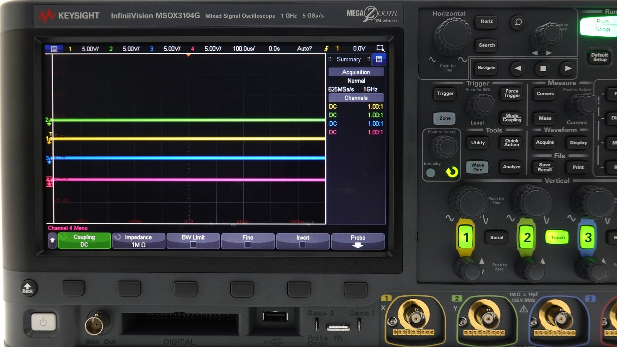This screenshot has height=347, width=617.
Task: Open channel 3 5.00V/ scale setting
Action: tap(172, 49)
